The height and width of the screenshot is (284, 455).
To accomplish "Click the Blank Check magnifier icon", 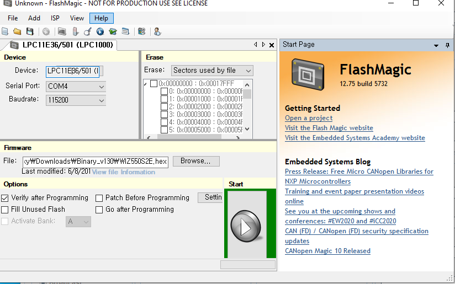I will 88,31.
